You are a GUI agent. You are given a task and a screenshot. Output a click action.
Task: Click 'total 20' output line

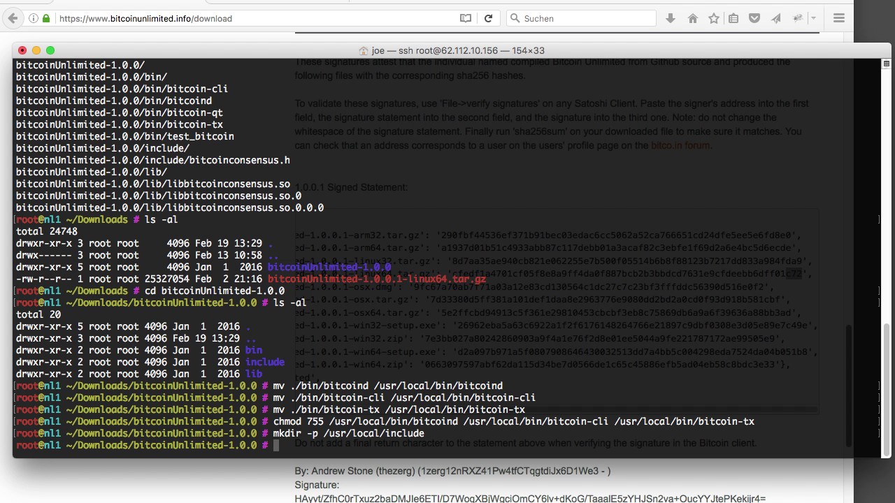coord(38,315)
